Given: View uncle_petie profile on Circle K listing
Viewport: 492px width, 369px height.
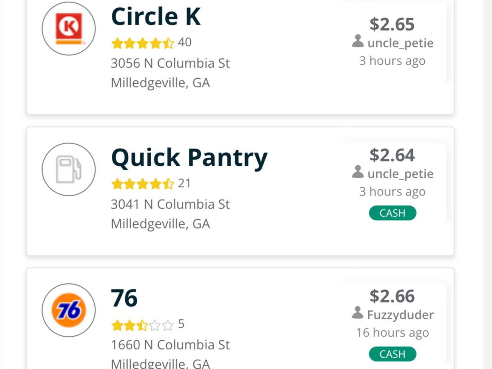Looking at the screenshot, I should [x=400, y=43].
